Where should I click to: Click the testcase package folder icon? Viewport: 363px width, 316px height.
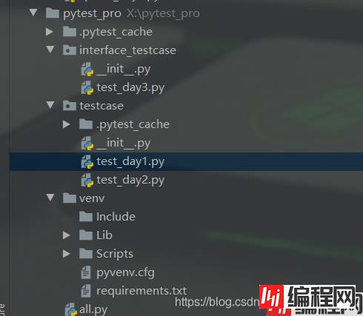[x=70, y=106]
